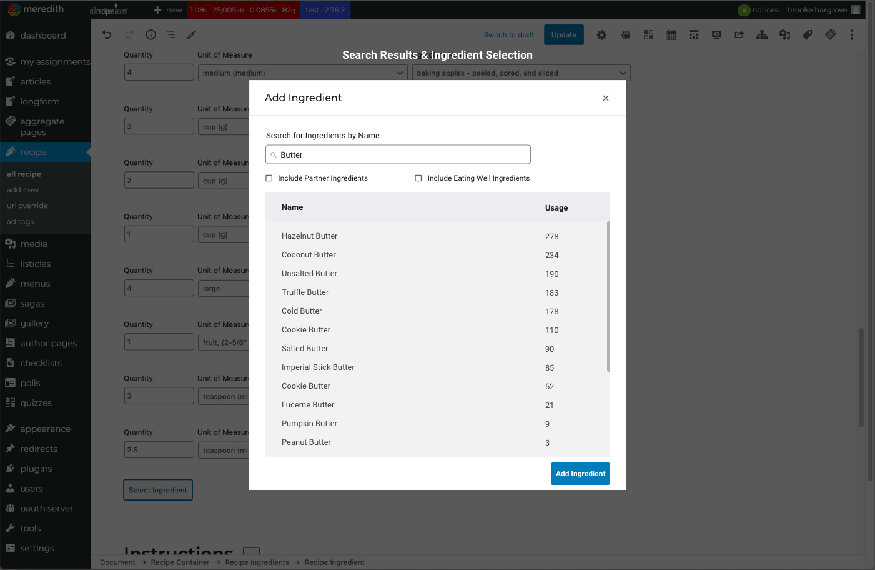The width and height of the screenshot is (875, 570).
Task: Click the table layout icon in toolbar
Action: tap(694, 35)
